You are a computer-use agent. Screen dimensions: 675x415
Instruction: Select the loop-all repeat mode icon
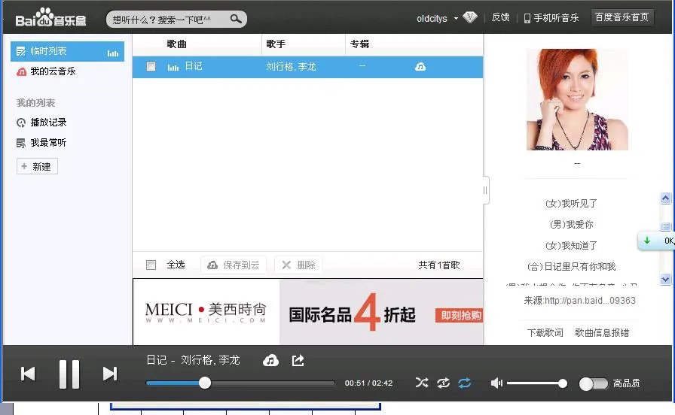point(465,383)
